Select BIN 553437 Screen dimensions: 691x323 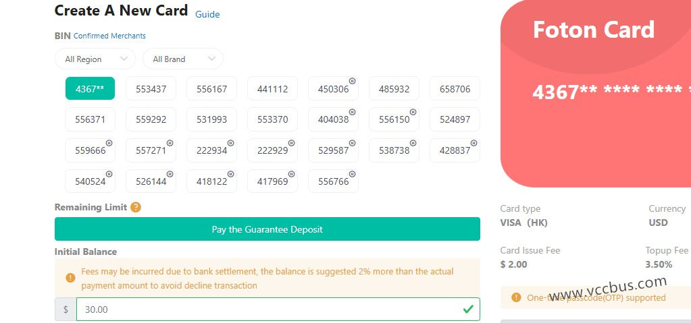click(x=151, y=88)
